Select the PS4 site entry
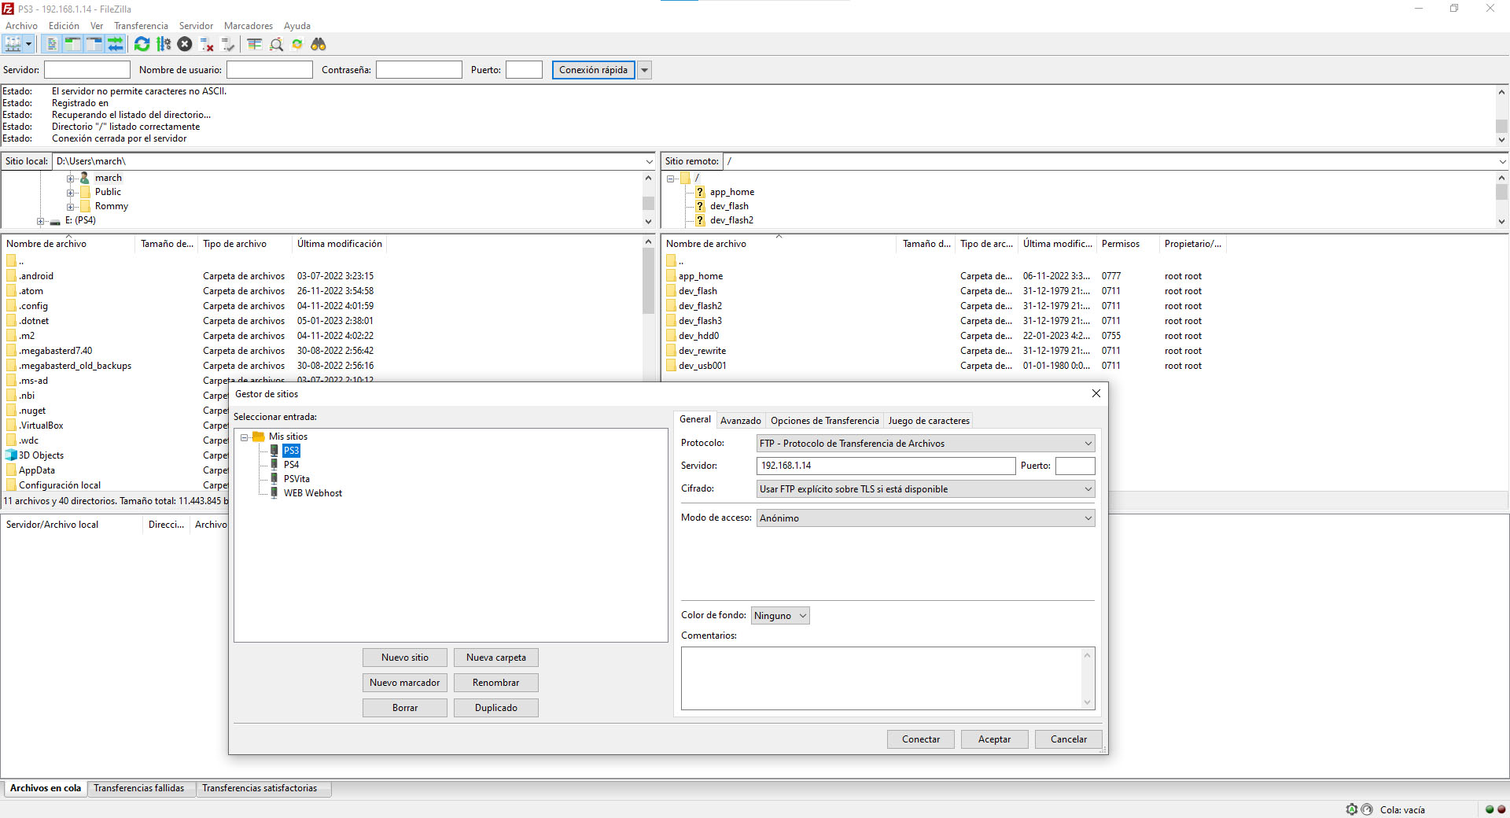 coord(291,465)
